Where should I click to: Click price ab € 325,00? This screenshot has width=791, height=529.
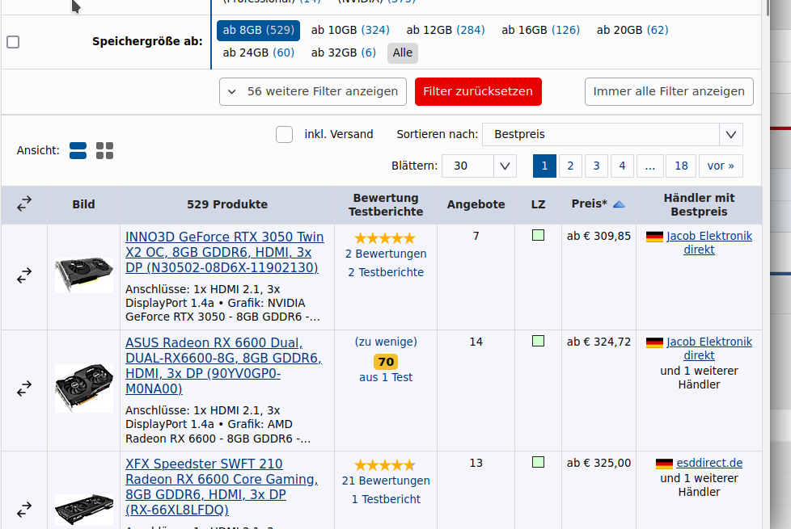(599, 463)
